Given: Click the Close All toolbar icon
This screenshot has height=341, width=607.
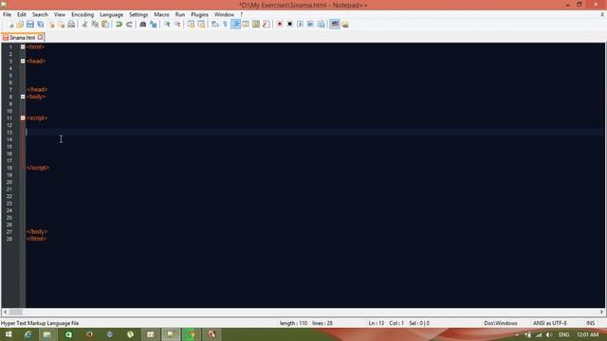Looking at the screenshot, I should coord(61,25).
